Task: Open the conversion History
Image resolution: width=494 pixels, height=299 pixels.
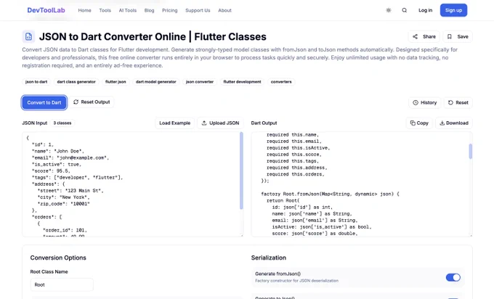Action: (x=425, y=102)
